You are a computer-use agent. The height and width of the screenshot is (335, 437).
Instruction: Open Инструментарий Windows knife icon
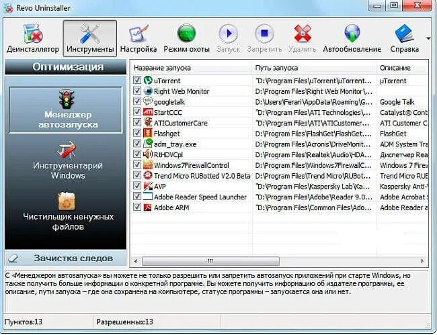tap(67, 150)
